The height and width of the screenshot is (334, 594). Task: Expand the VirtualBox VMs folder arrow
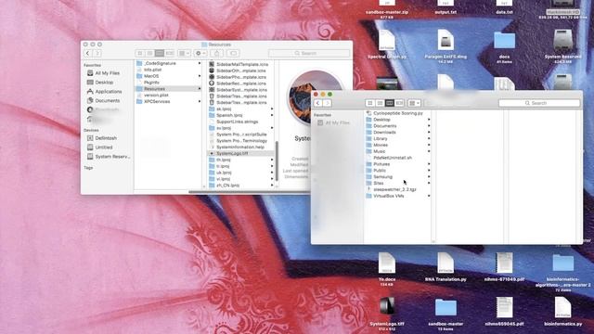429,196
